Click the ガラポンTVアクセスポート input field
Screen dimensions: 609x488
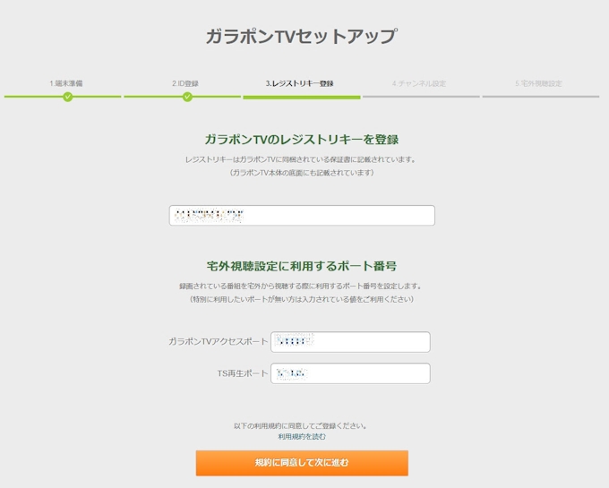coord(350,342)
